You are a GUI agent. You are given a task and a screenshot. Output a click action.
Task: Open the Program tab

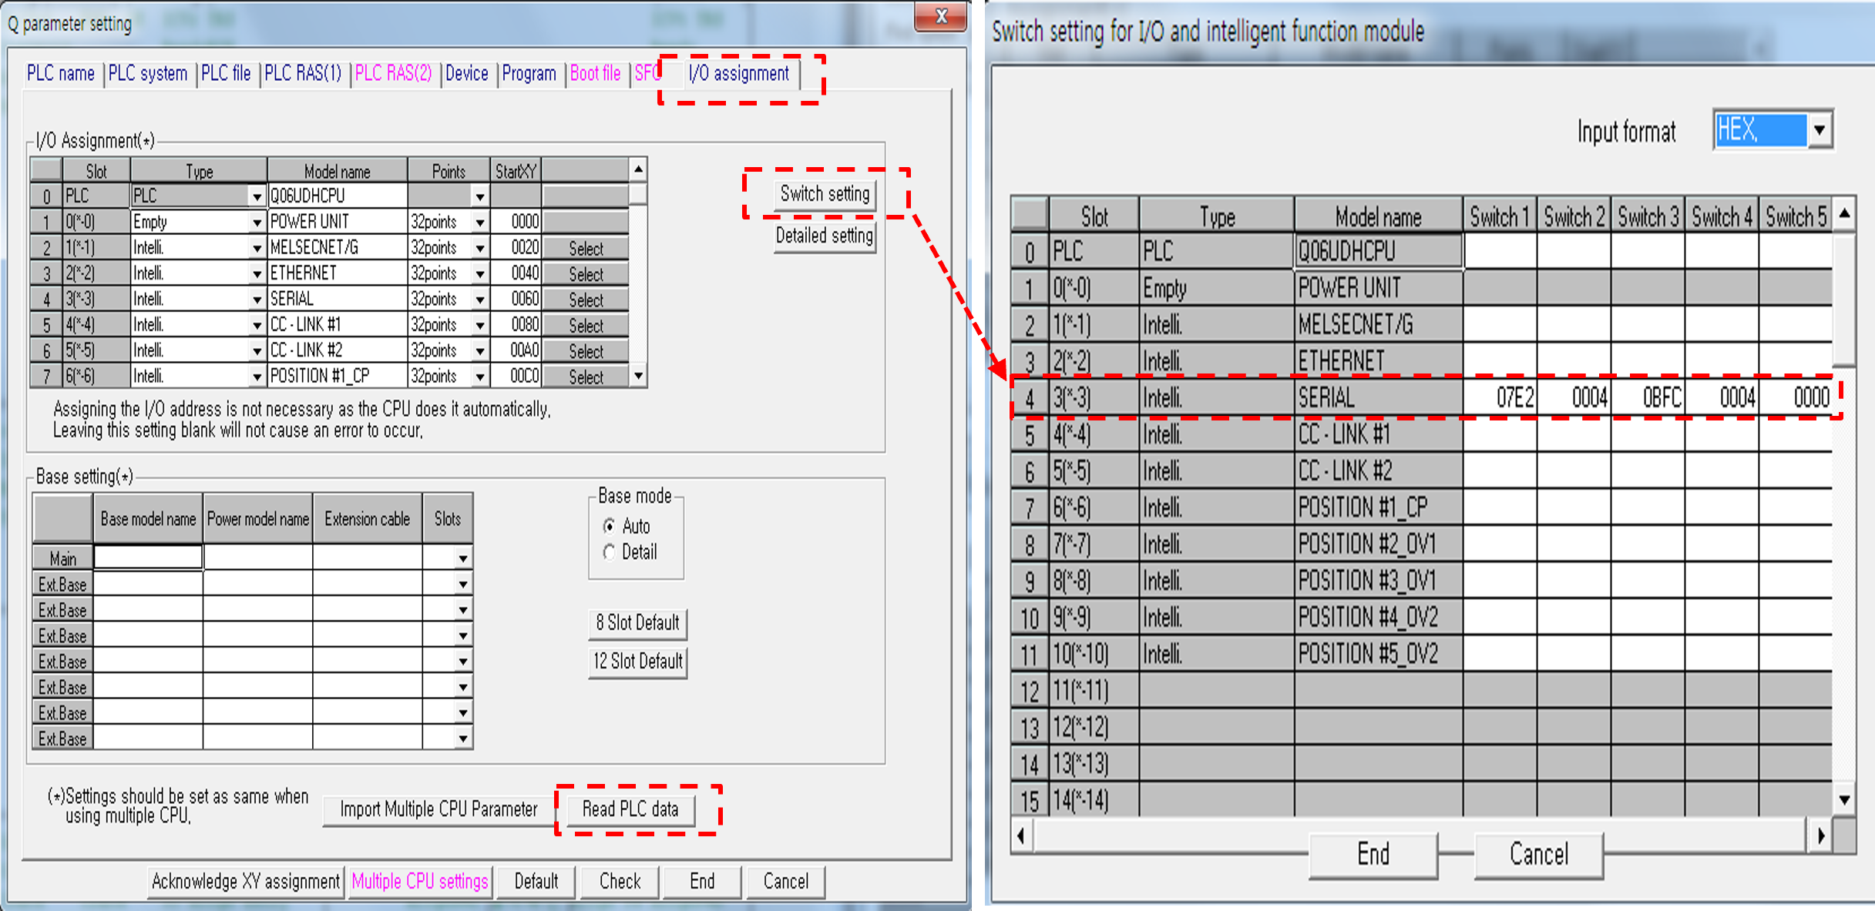pos(529,73)
